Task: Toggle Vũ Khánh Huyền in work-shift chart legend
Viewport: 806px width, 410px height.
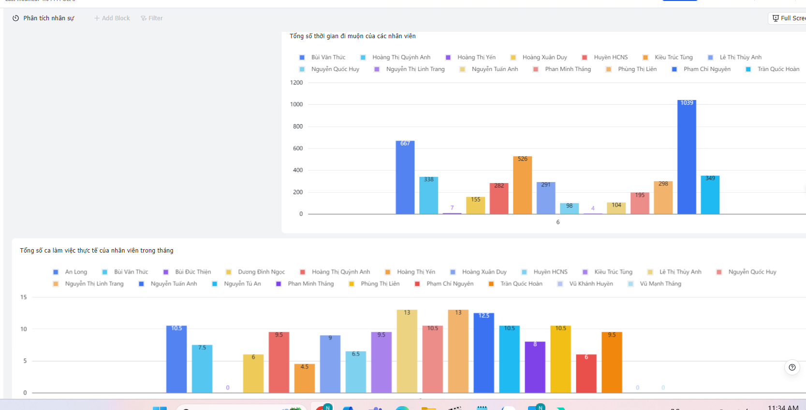Action: 585,284
